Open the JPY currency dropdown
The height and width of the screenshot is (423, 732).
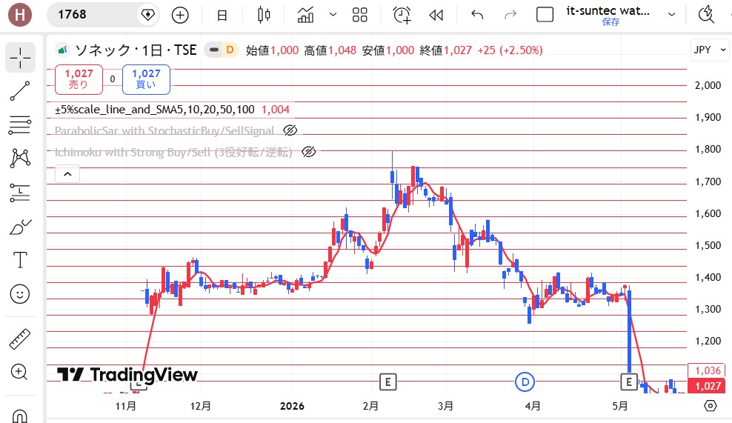(709, 50)
